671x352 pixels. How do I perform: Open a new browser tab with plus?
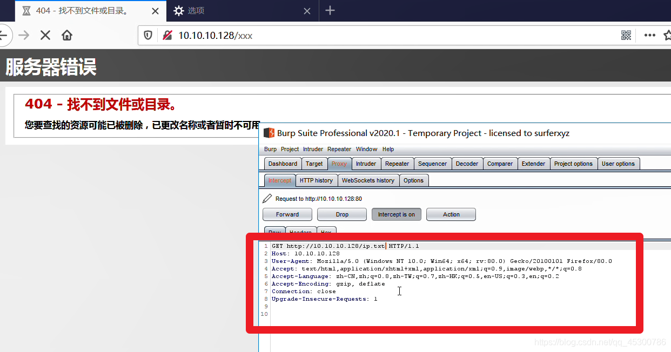(330, 11)
